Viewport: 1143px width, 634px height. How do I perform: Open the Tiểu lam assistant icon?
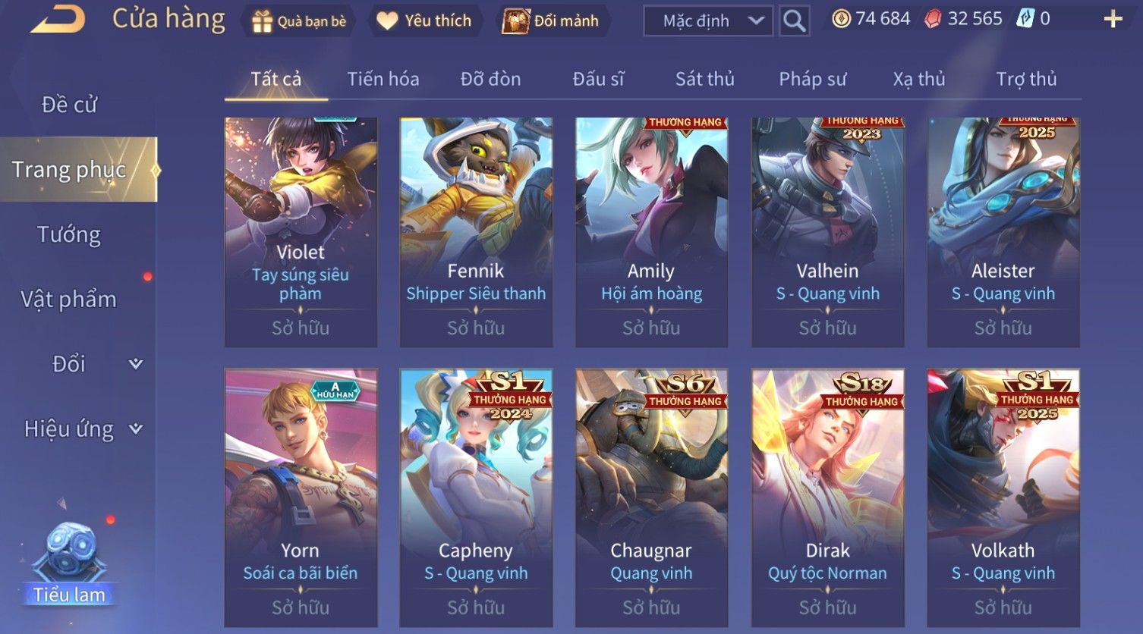(x=69, y=562)
